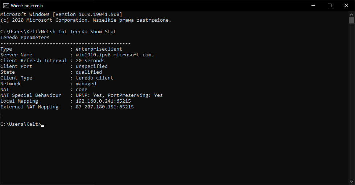Click the scrollbar up arrow
The width and height of the screenshot is (355, 185).
(x=351, y=14)
